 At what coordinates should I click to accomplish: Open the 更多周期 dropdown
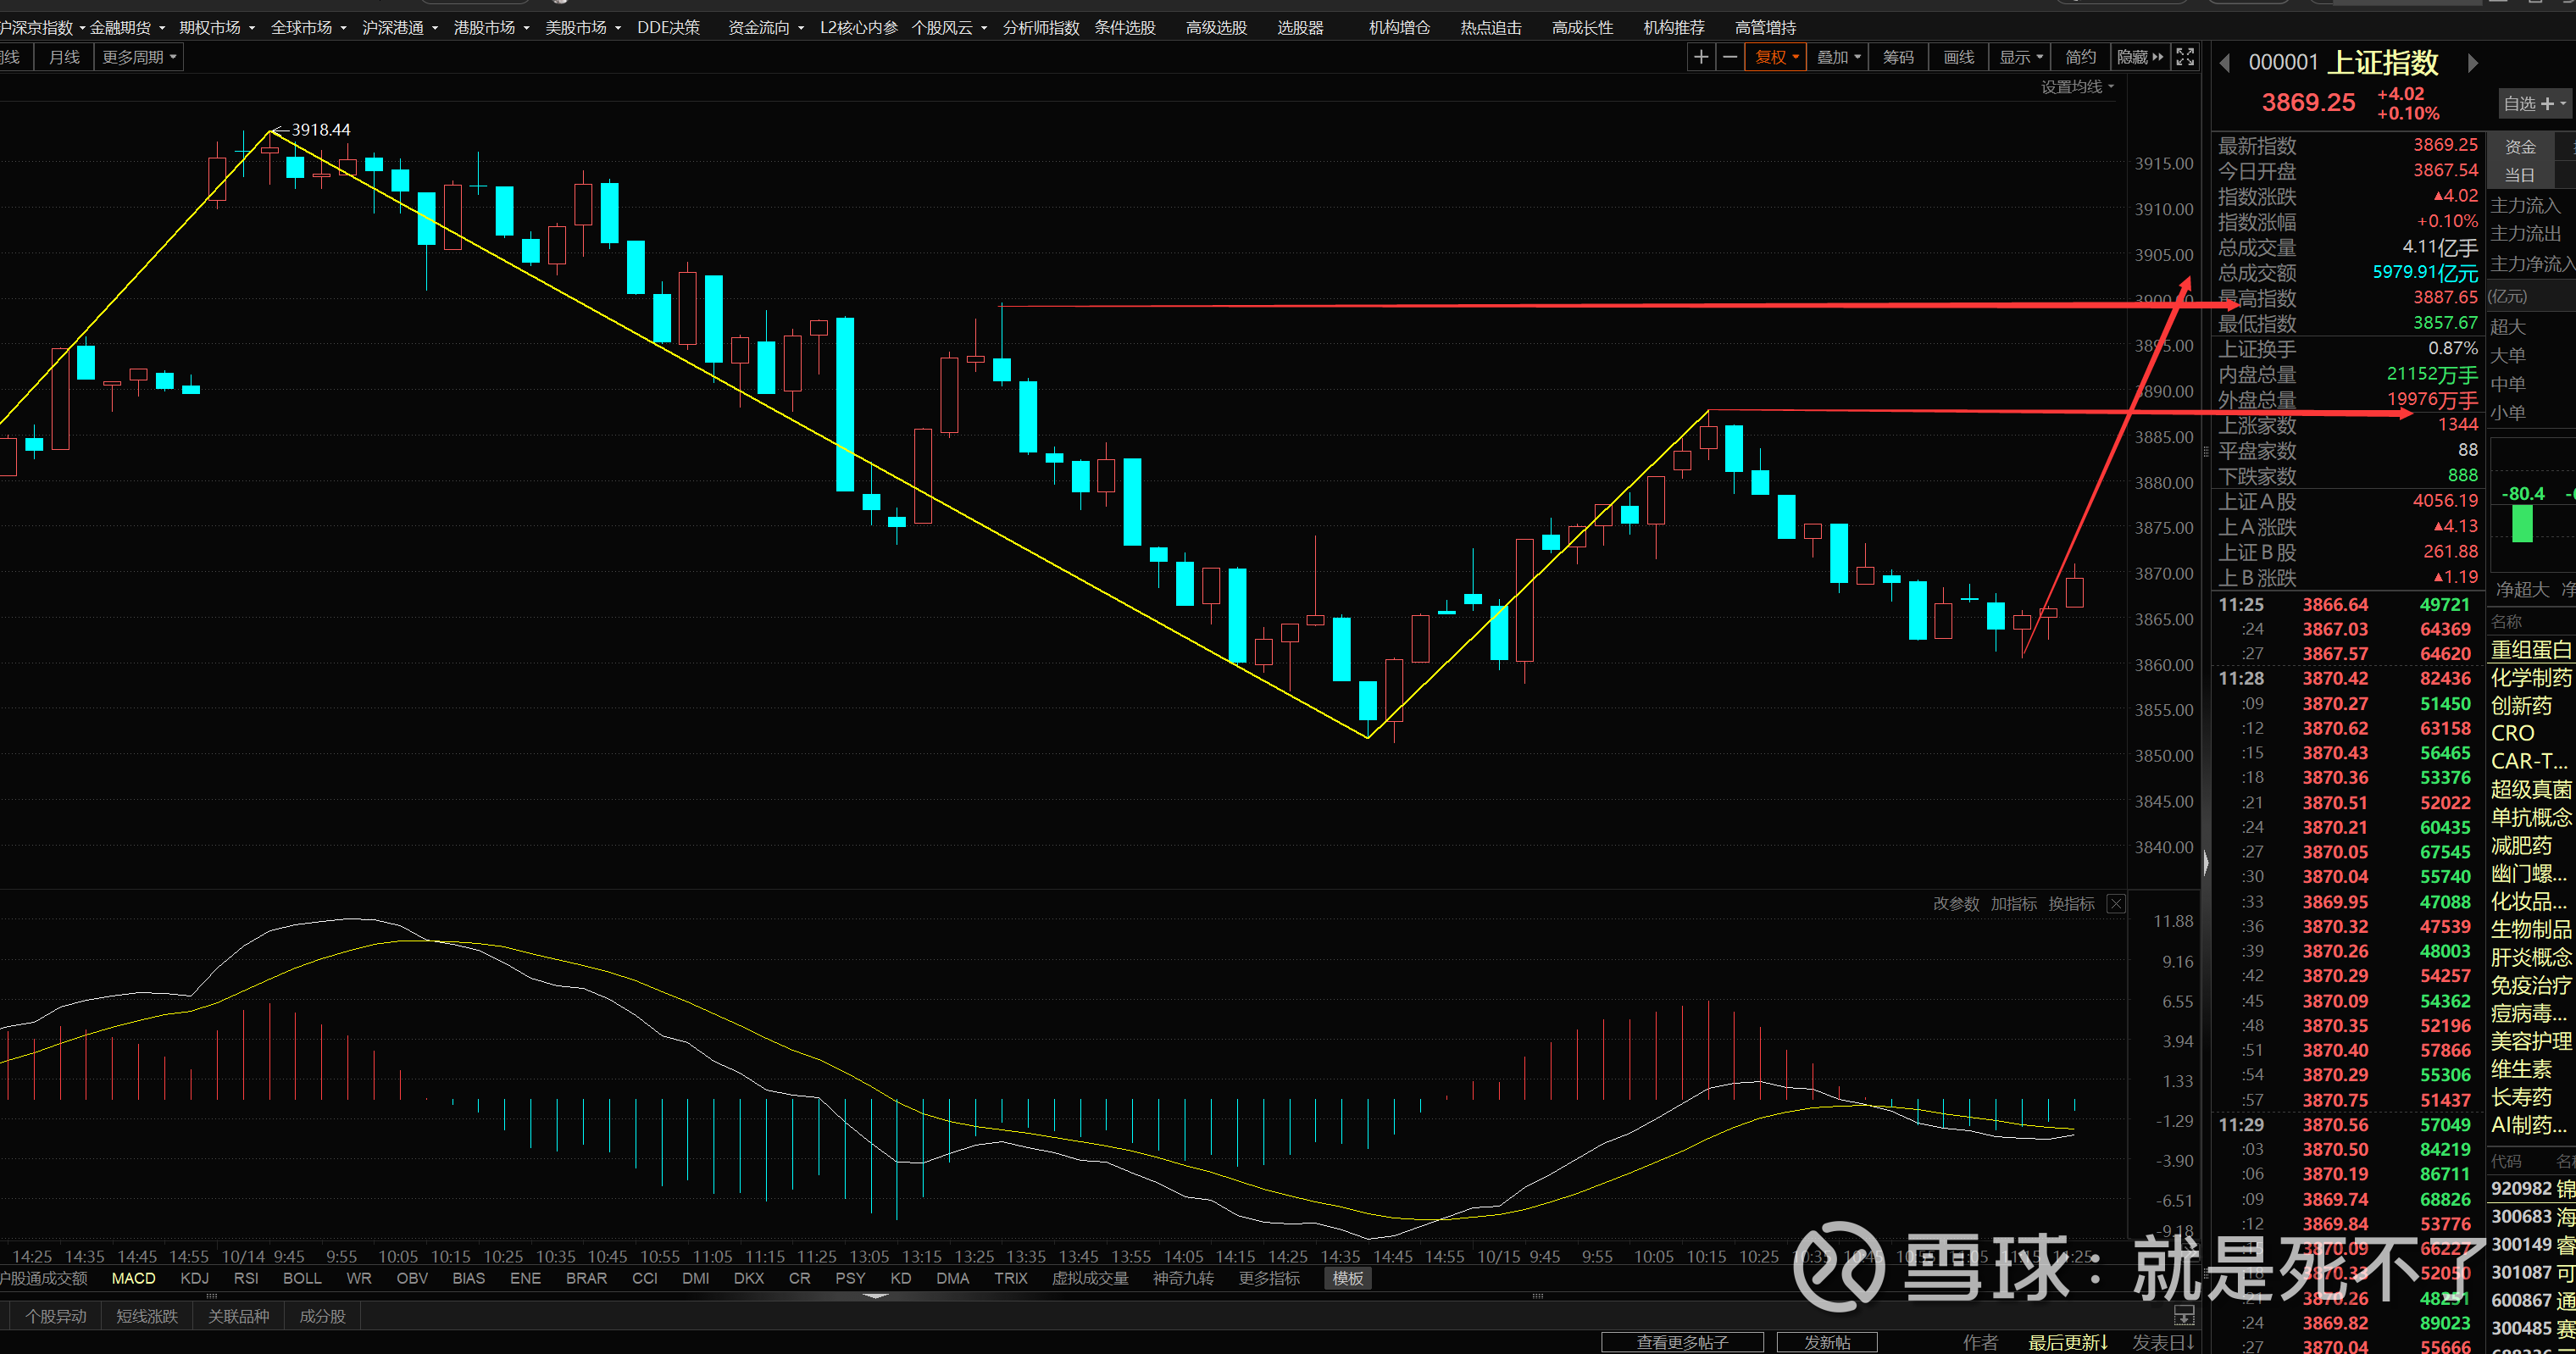coord(139,57)
